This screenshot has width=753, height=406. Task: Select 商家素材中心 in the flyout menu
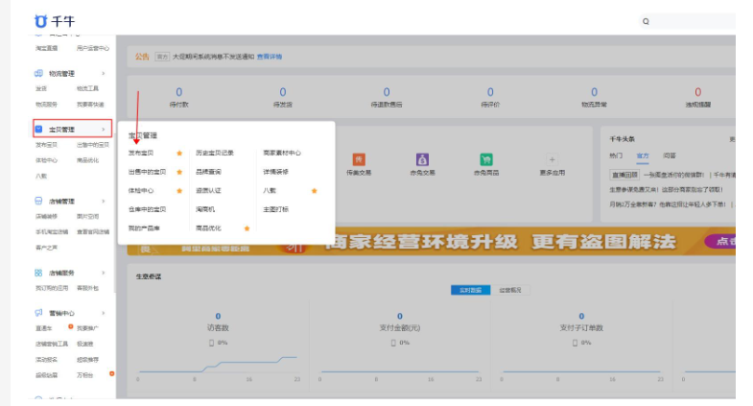click(x=282, y=153)
